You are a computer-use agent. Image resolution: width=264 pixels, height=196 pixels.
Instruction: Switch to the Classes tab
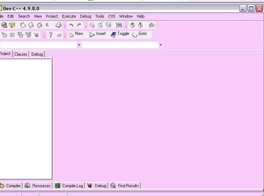tap(21, 54)
